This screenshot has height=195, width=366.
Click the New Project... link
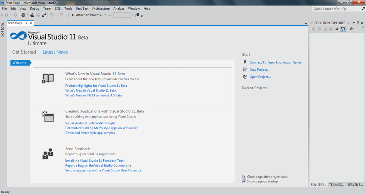259,70
